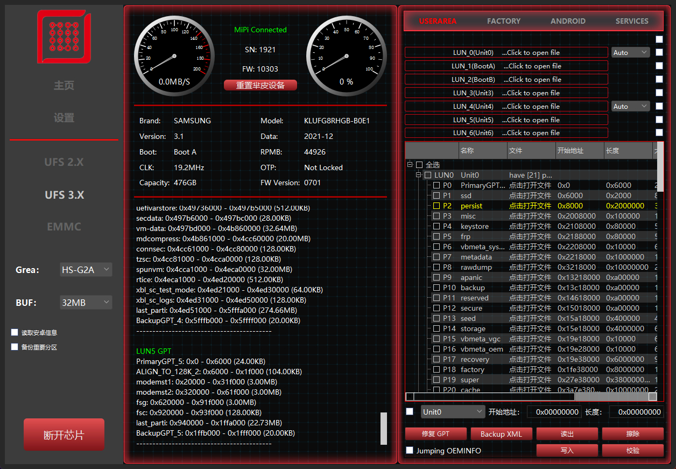Select the P6 vbmeta_sys partition row
This screenshot has width=676, height=469.
point(531,247)
